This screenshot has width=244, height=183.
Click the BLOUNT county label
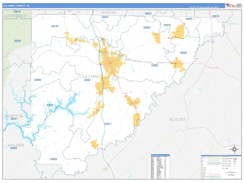pos(178,119)
